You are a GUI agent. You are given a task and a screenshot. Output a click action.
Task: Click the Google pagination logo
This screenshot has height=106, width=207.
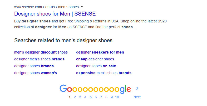[95, 89]
